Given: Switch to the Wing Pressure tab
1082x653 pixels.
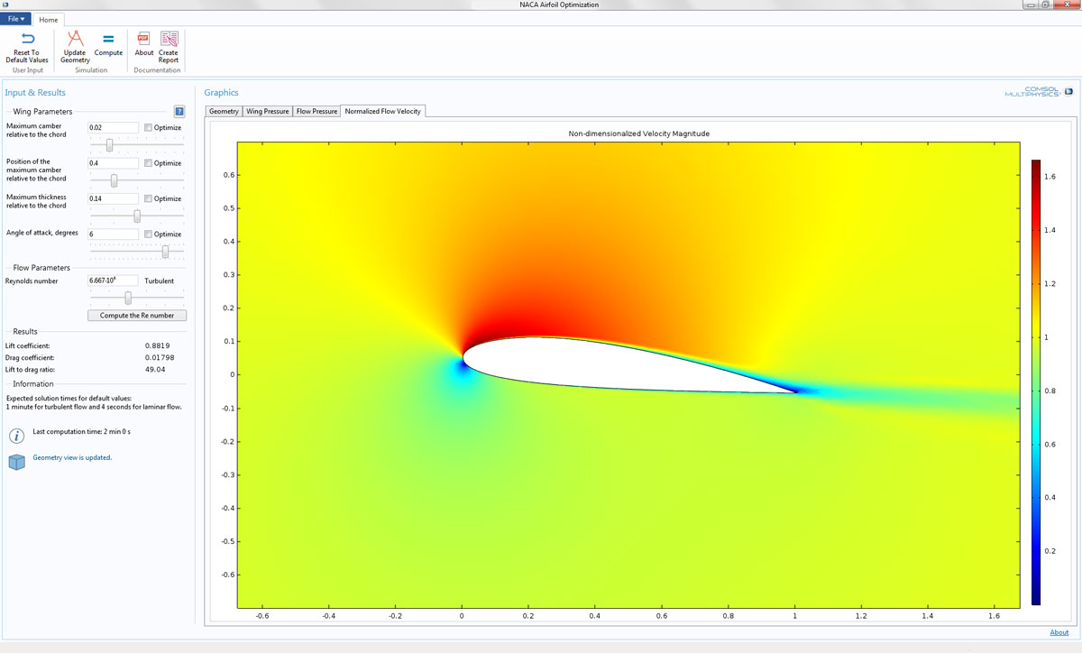Looking at the screenshot, I should coord(268,112).
